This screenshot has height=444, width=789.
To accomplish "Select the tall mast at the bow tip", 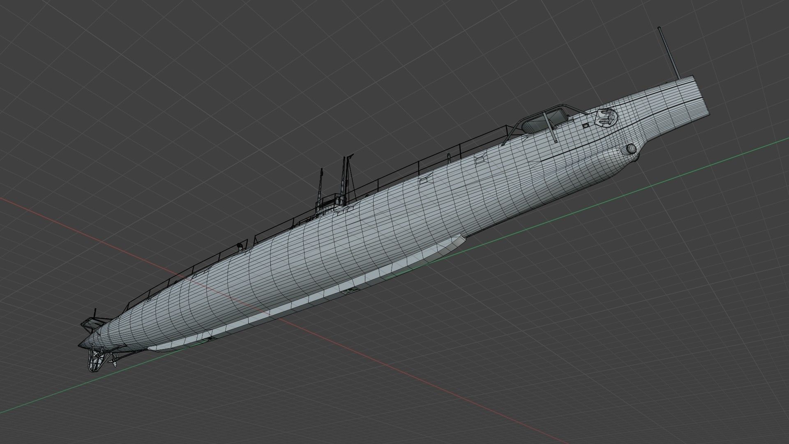I will tap(670, 53).
